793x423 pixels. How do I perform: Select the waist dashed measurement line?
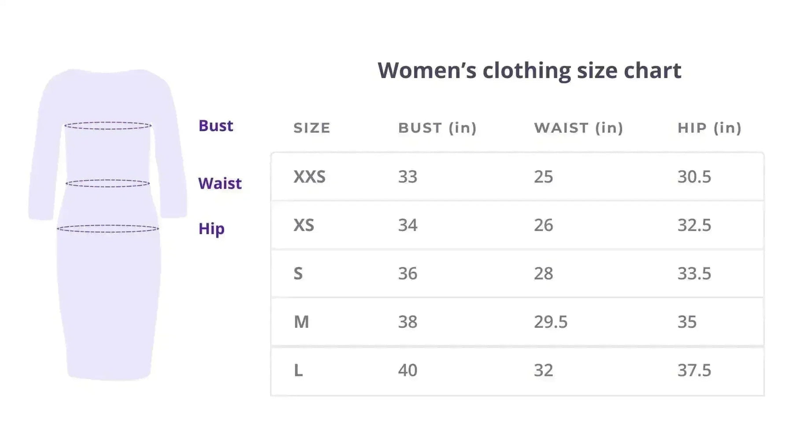(x=108, y=183)
